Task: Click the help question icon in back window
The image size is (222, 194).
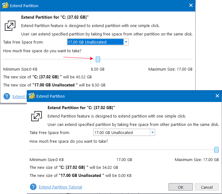Action: [x=7, y=96]
